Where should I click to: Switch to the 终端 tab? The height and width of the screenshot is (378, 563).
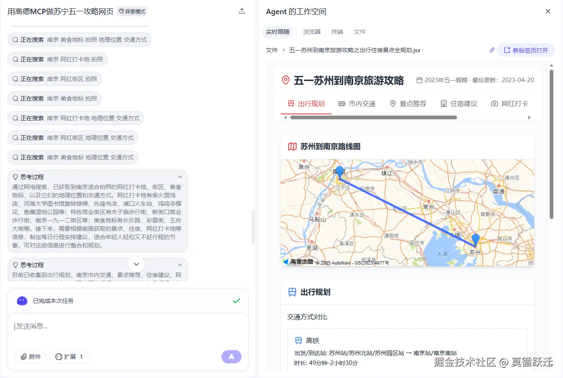point(337,32)
